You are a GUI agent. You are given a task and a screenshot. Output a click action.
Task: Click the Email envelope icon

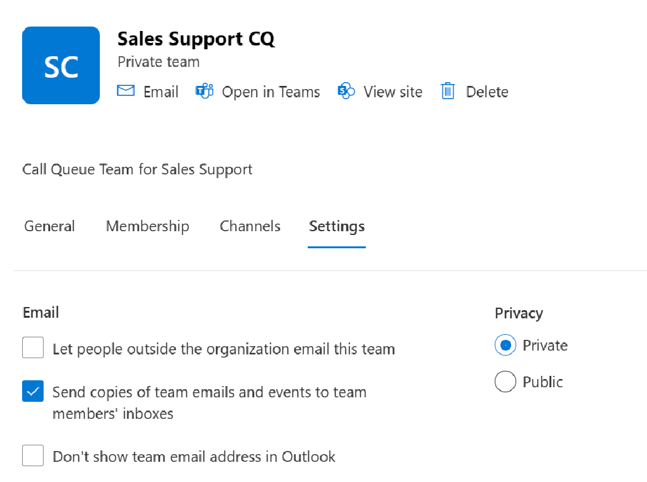click(x=126, y=91)
